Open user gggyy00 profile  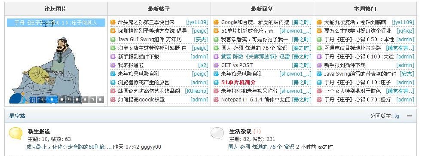(x=150, y=147)
